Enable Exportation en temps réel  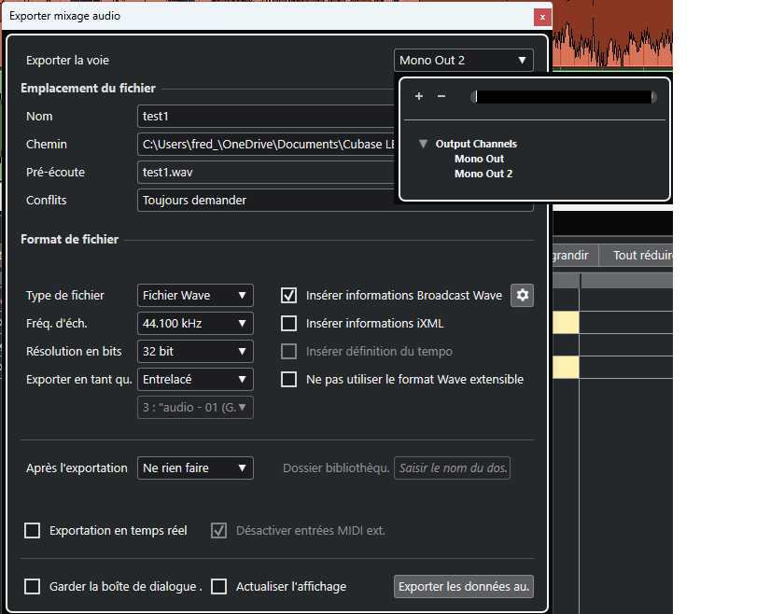pos(33,531)
